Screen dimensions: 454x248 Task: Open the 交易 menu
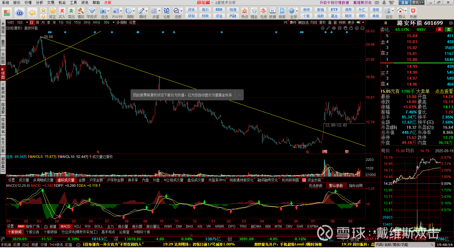(51, 3)
